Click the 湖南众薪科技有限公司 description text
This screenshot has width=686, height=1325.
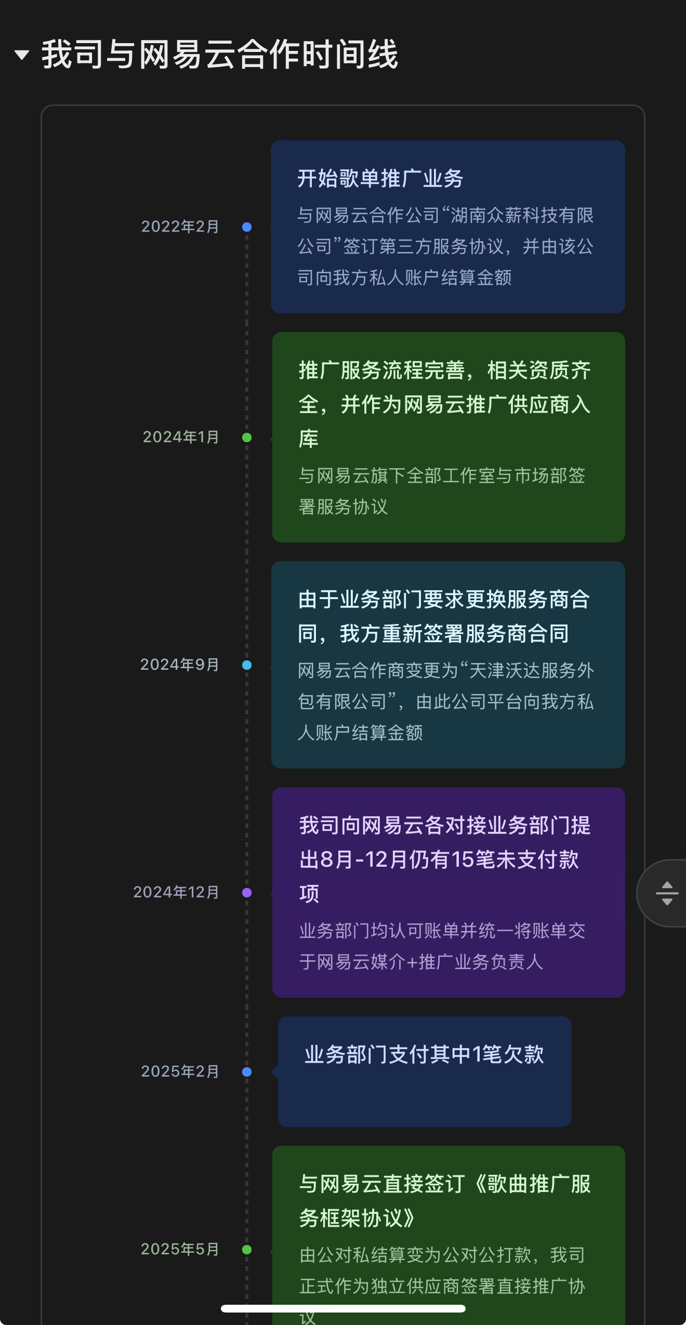445,246
